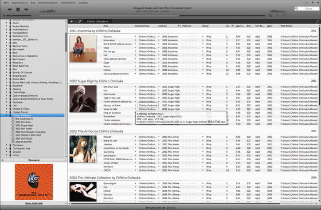Click the expand panel icon above column headers

tap(318, 21)
